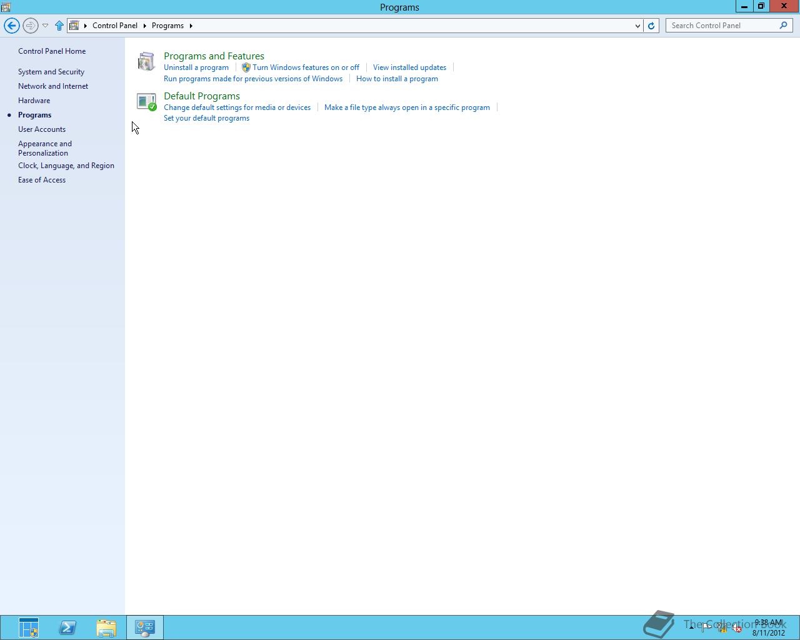The height and width of the screenshot is (640, 800).
Task: Open Run programs made for previous versions
Action: 253,79
